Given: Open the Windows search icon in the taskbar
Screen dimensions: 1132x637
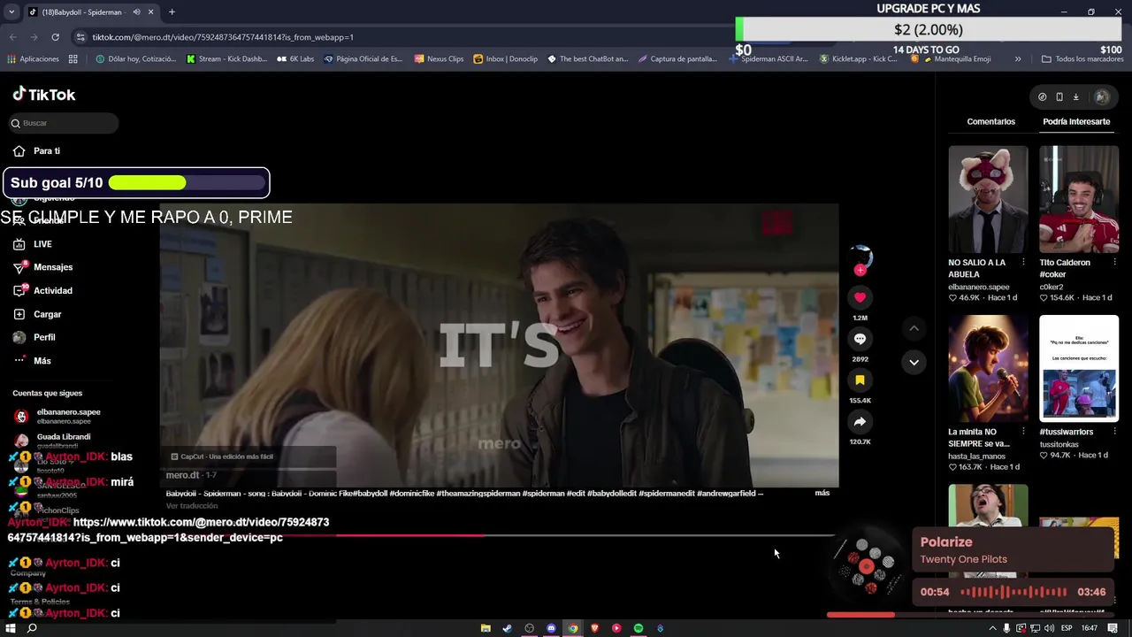Looking at the screenshot, I should [x=32, y=628].
